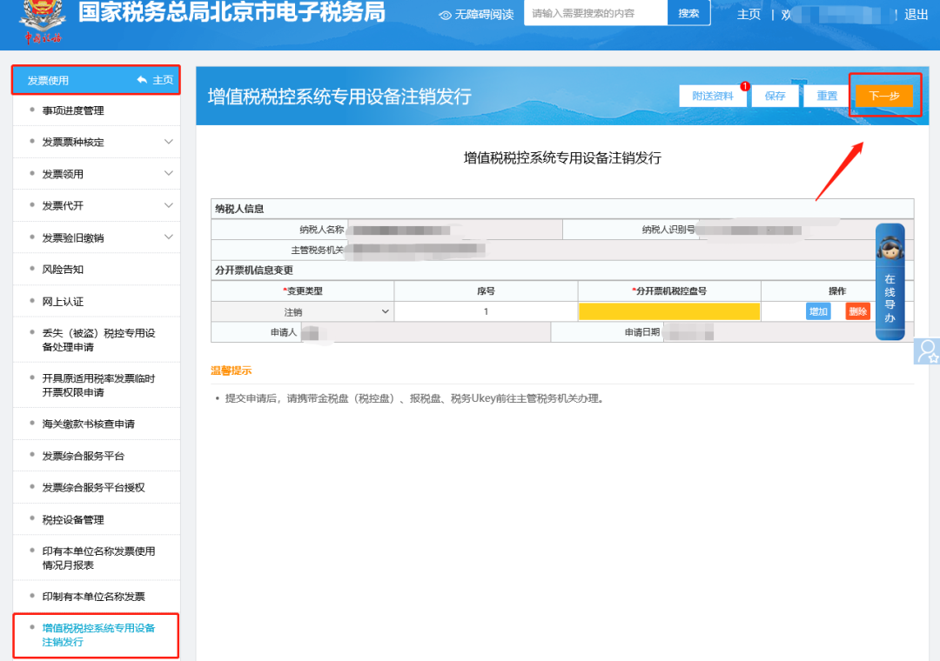The height and width of the screenshot is (661, 940).
Task: Click the 序号 cell showing 1
Action: coord(486,311)
